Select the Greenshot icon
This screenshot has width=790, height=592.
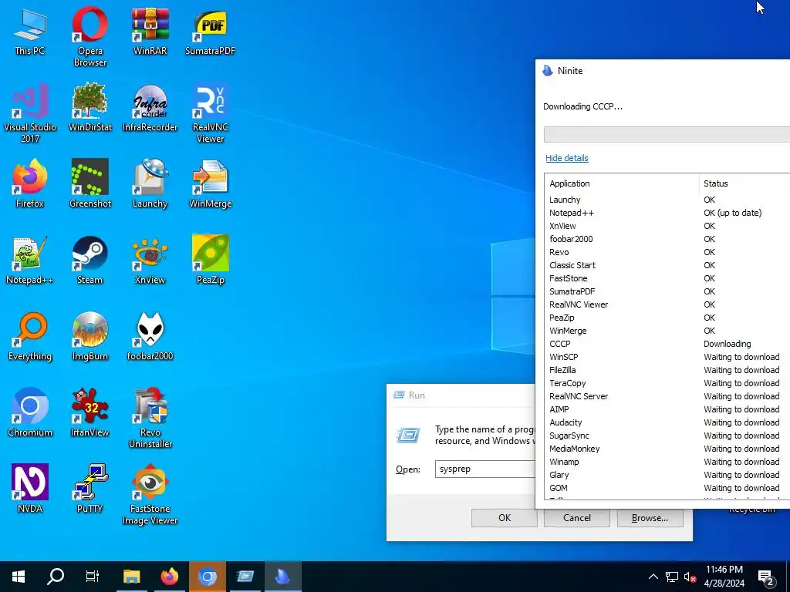89,183
